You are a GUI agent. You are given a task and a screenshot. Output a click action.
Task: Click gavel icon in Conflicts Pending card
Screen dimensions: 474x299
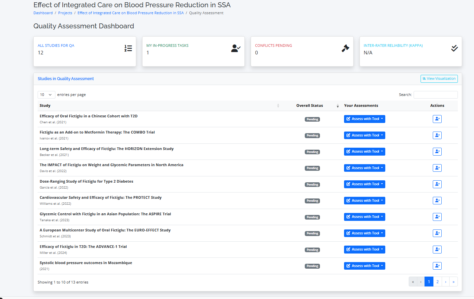[345, 48]
